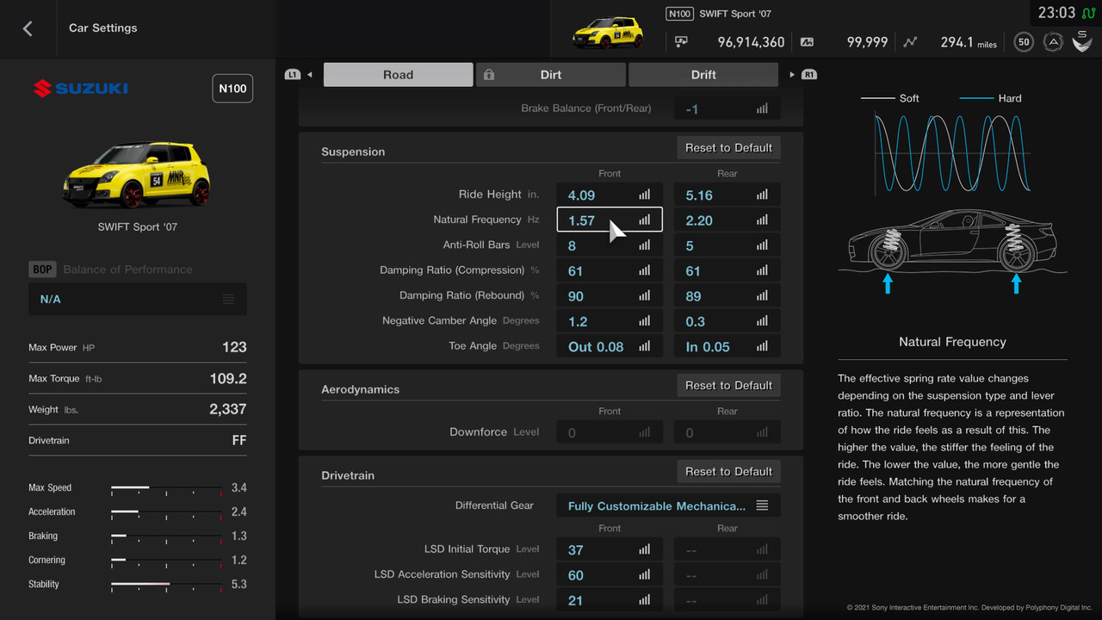This screenshot has height=620, width=1102.
Task: Select front LSD Braking Sensitivity value 21
Action: (610, 599)
